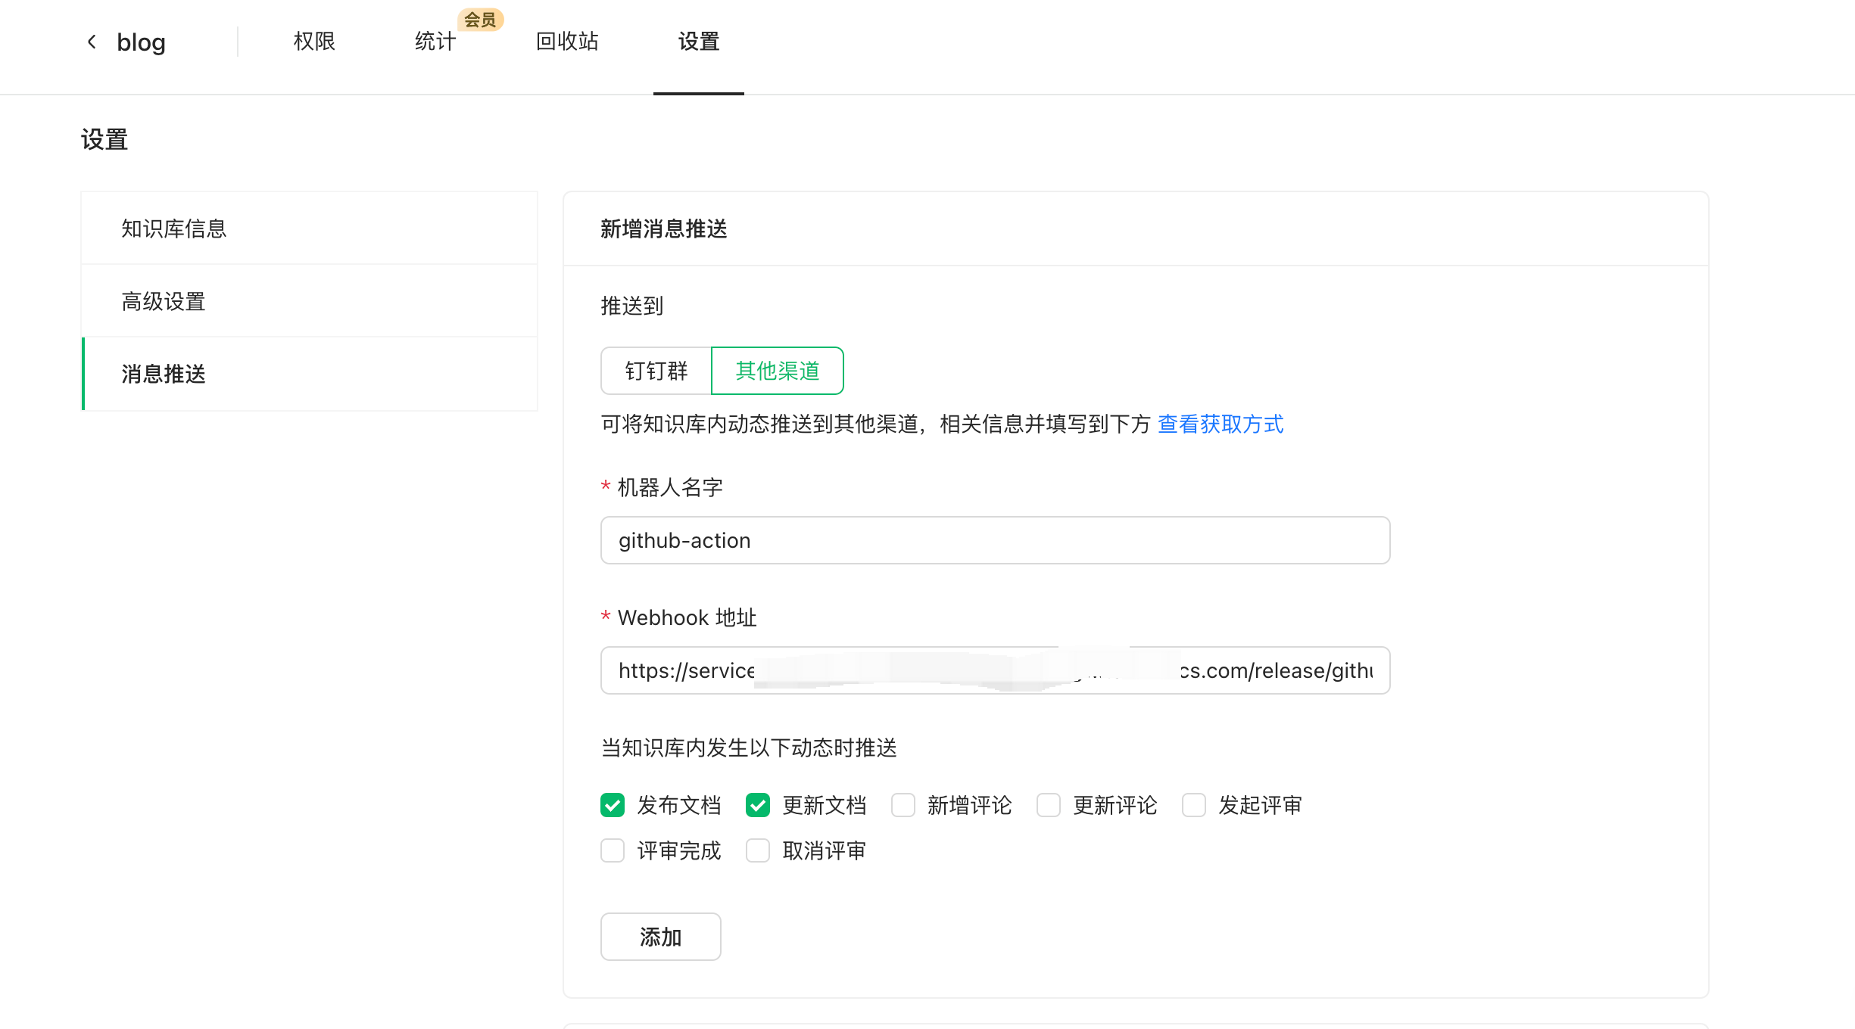Enable the 新增评论 checkbox
The image size is (1855, 1029).
(903, 805)
